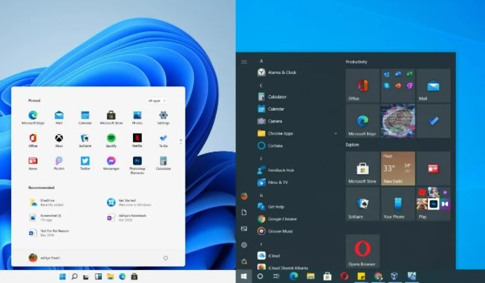Open Films & TV in app list
The height and width of the screenshot is (283, 485).
[272, 182]
